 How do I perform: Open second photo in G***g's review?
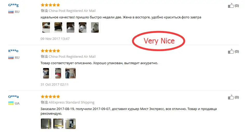click(x=58, y=27)
